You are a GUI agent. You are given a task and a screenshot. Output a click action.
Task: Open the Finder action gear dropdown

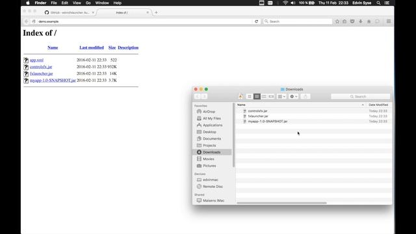click(x=293, y=97)
